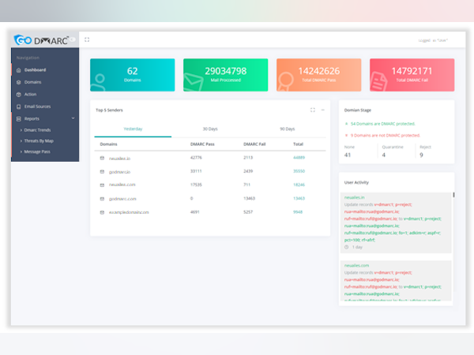The height and width of the screenshot is (355, 474).
Task: Collapse the Reports submenu chevron
Action: 73,118
